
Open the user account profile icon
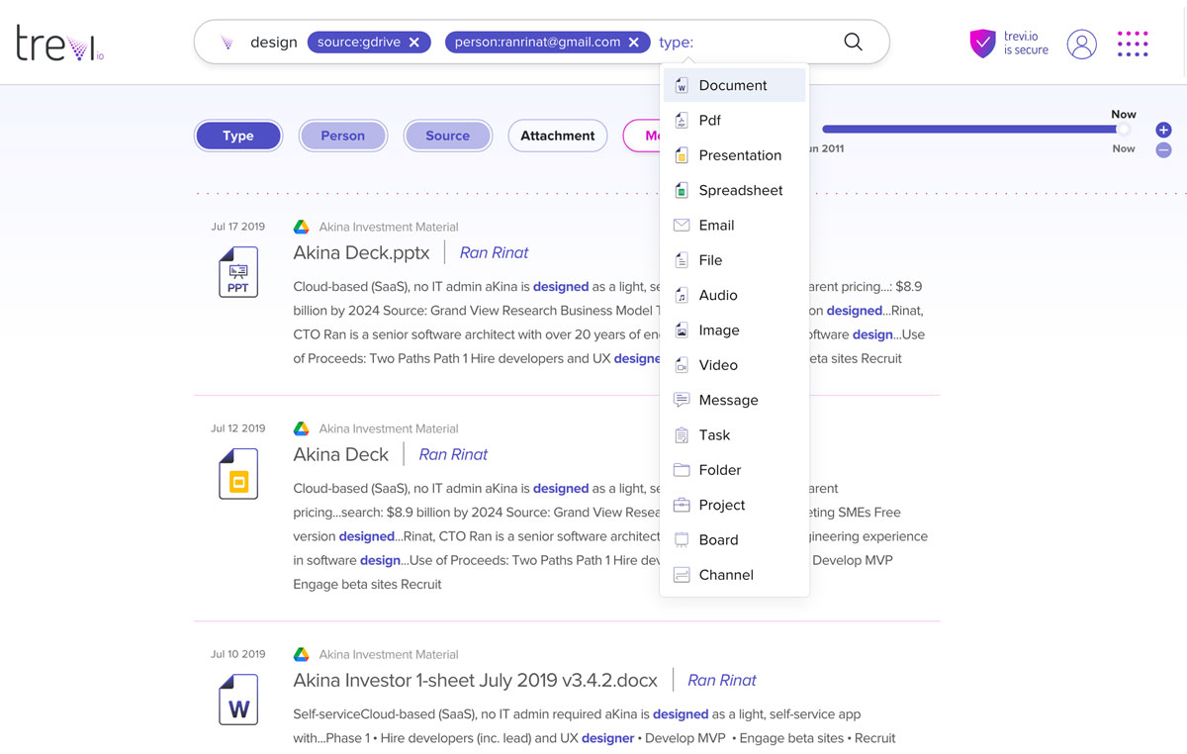click(x=1081, y=44)
